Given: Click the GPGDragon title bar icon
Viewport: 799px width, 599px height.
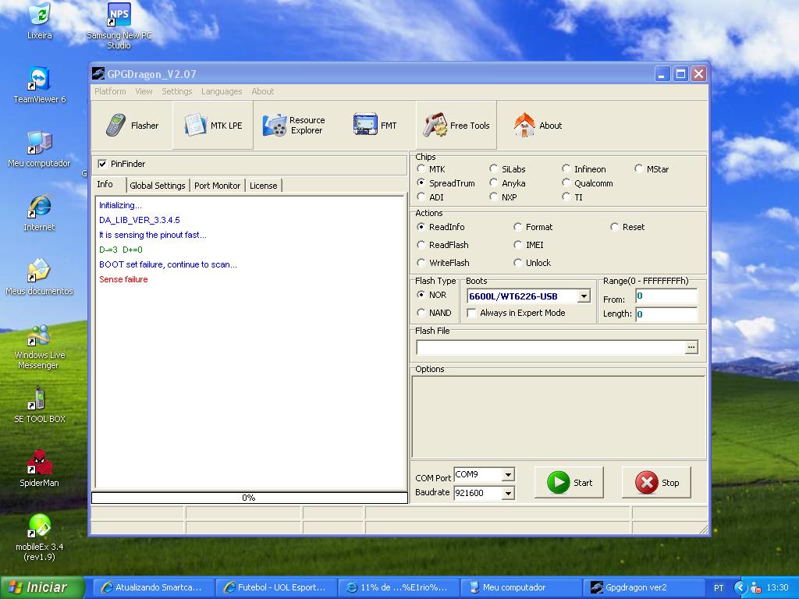Looking at the screenshot, I should [x=98, y=74].
